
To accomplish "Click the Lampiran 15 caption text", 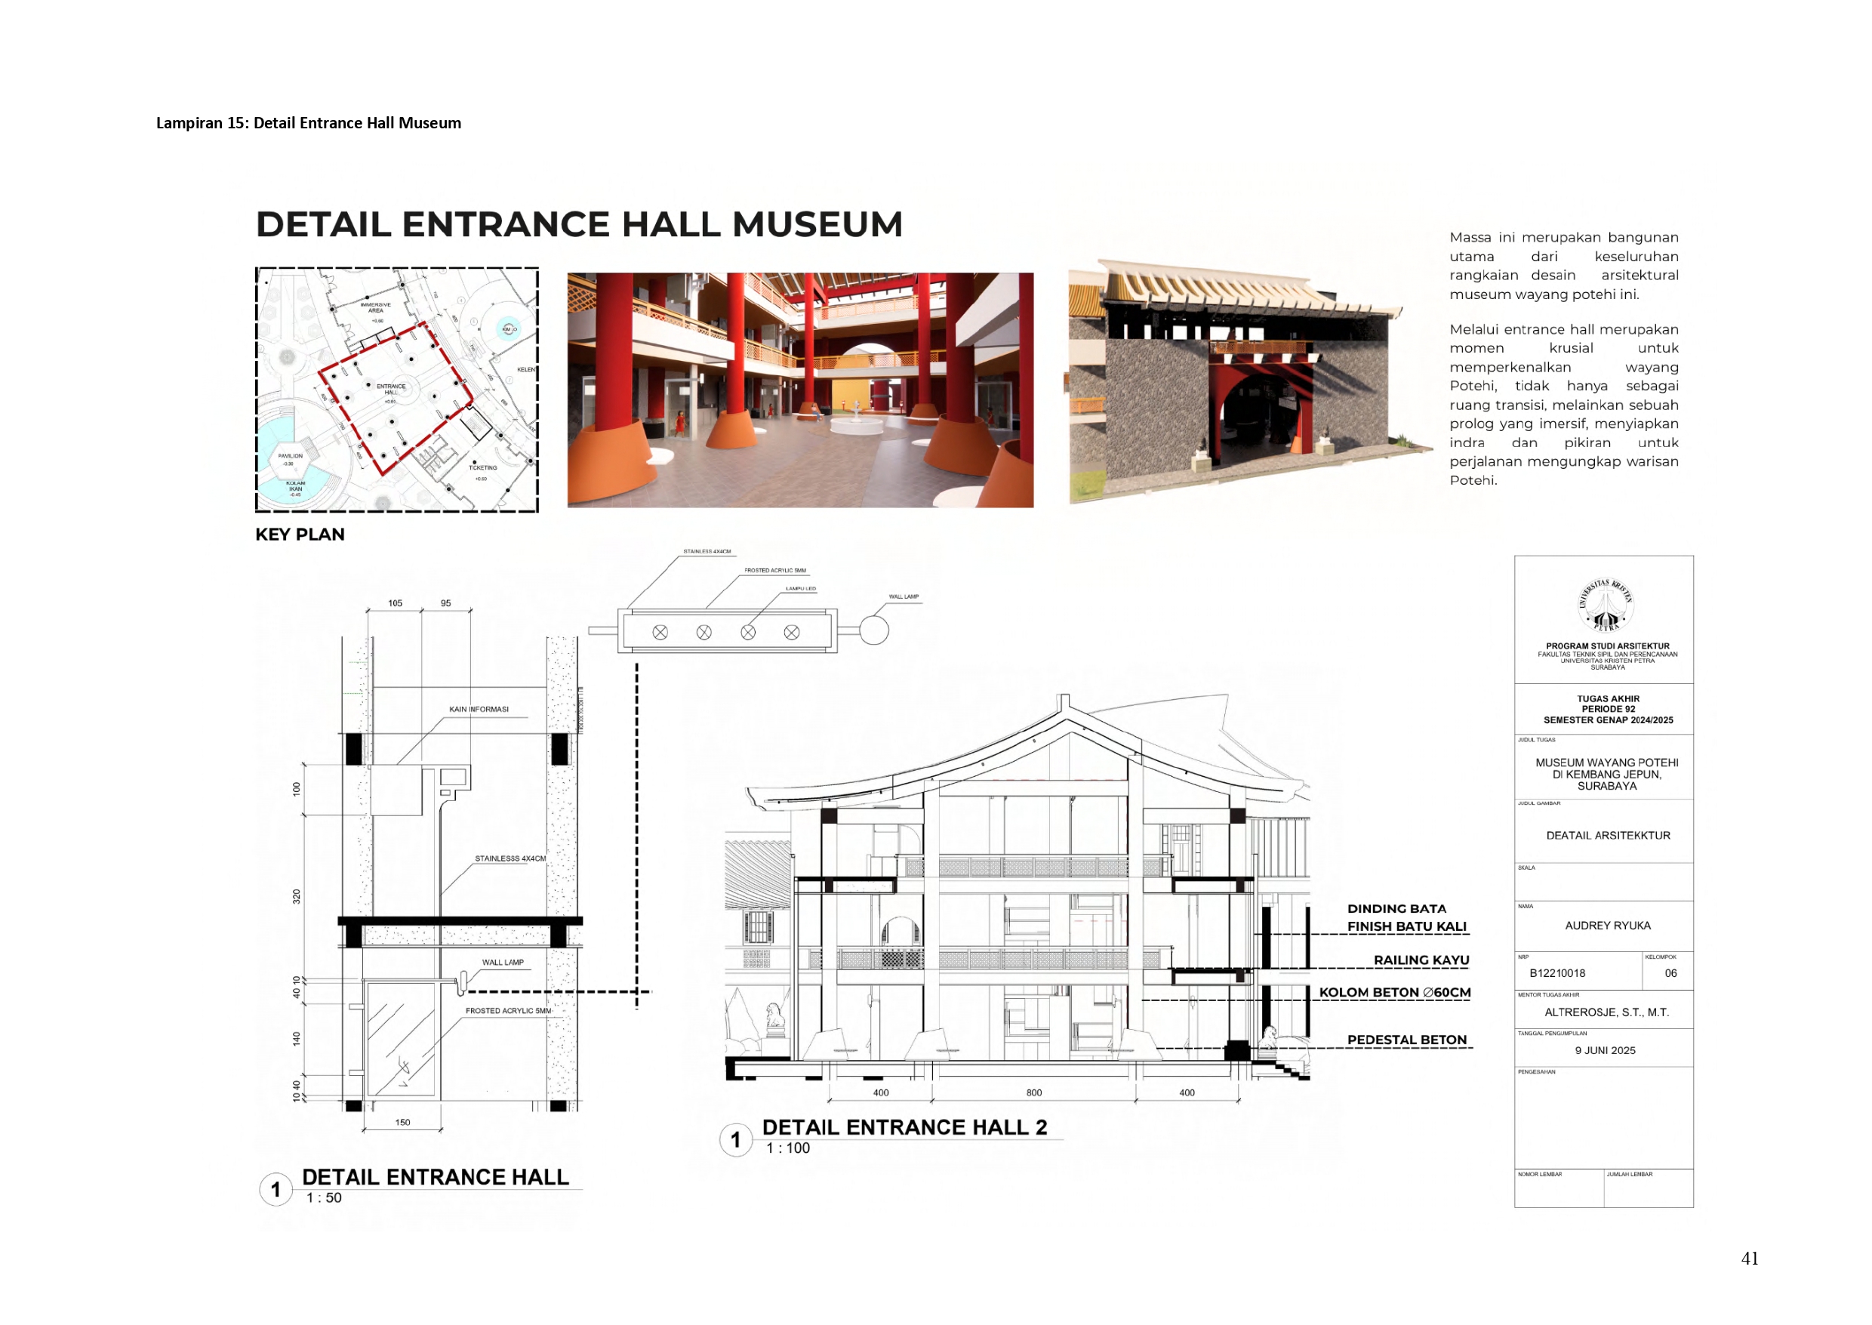I will tap(308, 123).
